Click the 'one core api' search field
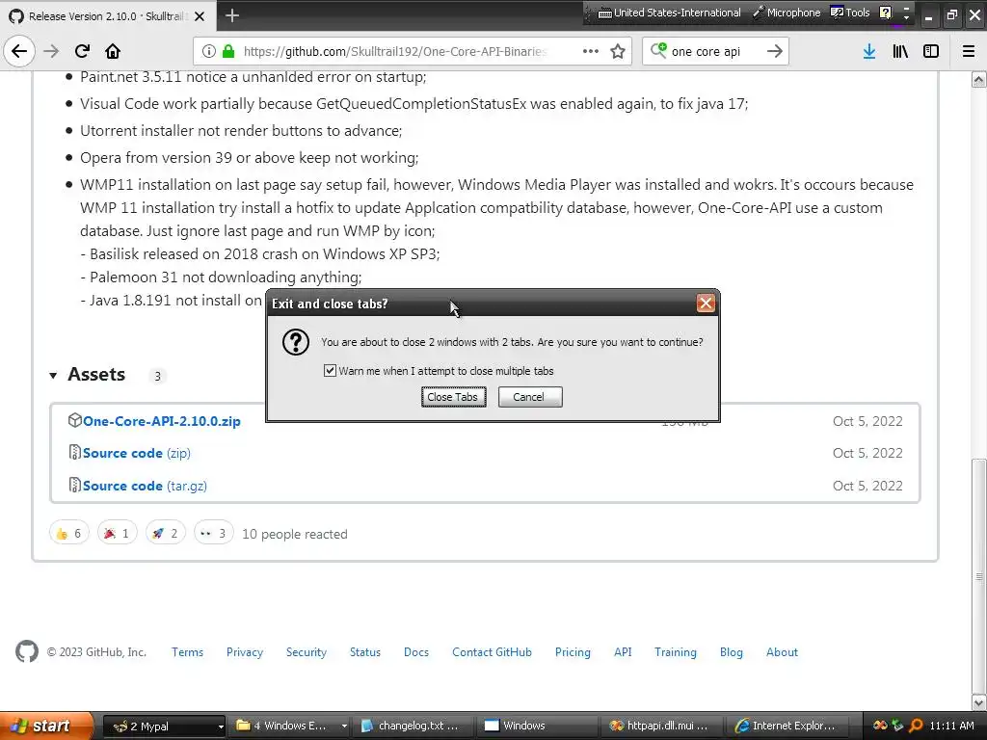This screenshot has height=740, width=987. (x=714, y=51)
